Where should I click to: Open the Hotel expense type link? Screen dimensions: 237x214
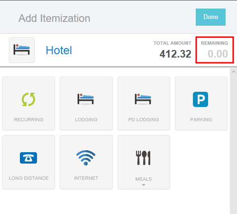[x=59, y=50]
